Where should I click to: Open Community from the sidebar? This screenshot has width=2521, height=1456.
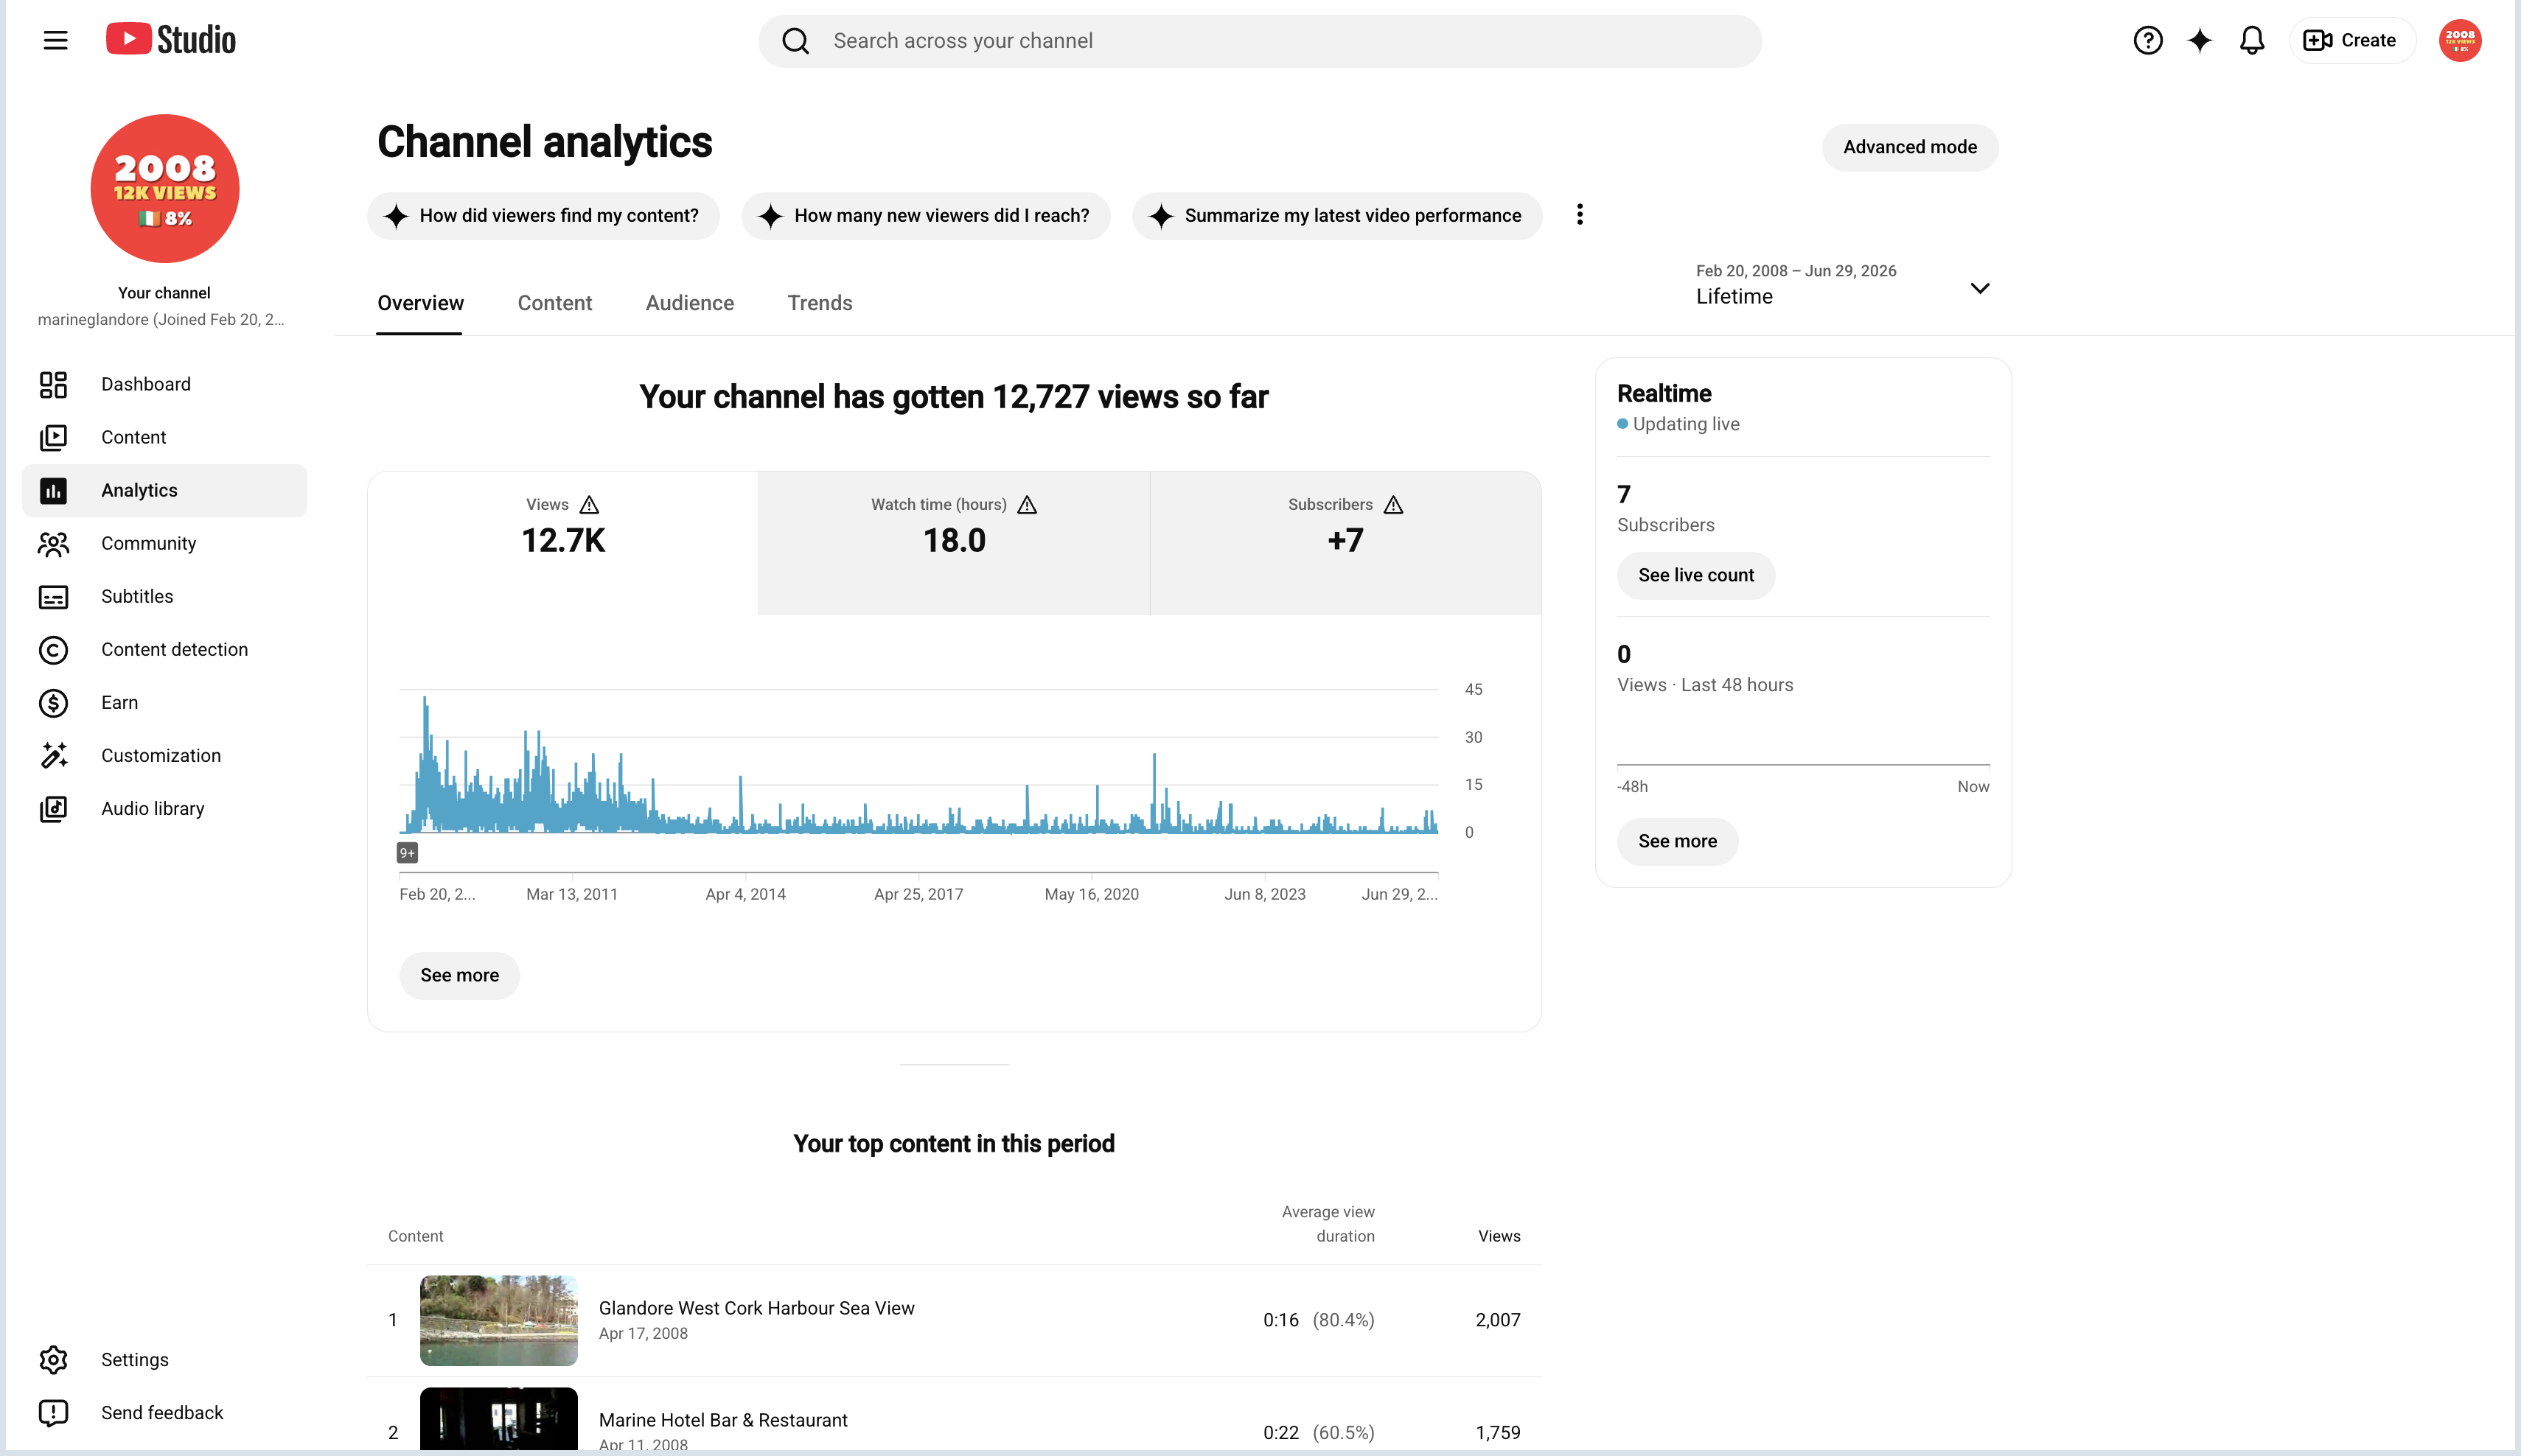165,543
